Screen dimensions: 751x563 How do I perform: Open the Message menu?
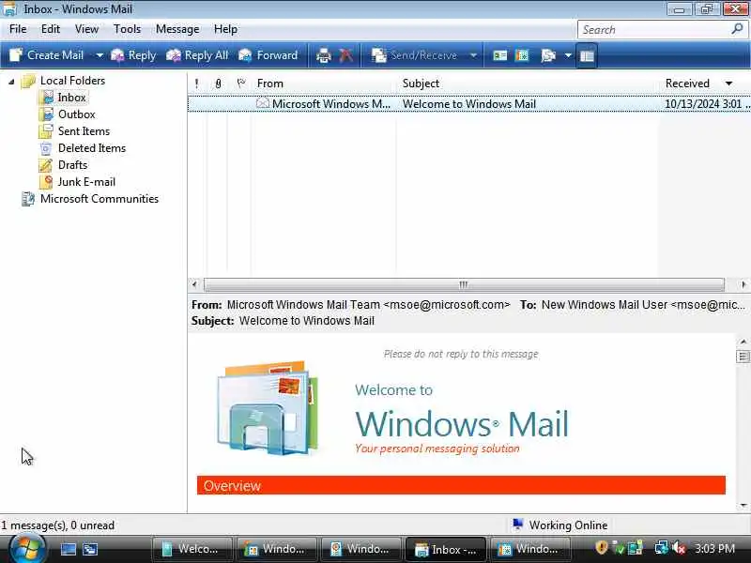(x=177, y=29)
